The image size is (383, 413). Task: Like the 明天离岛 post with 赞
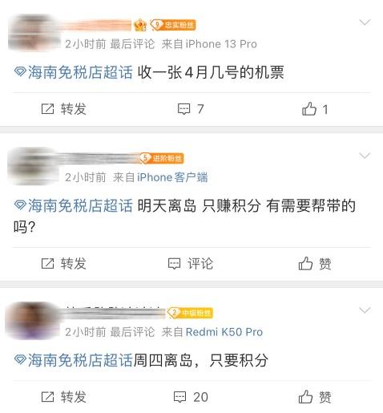point(315,264)
